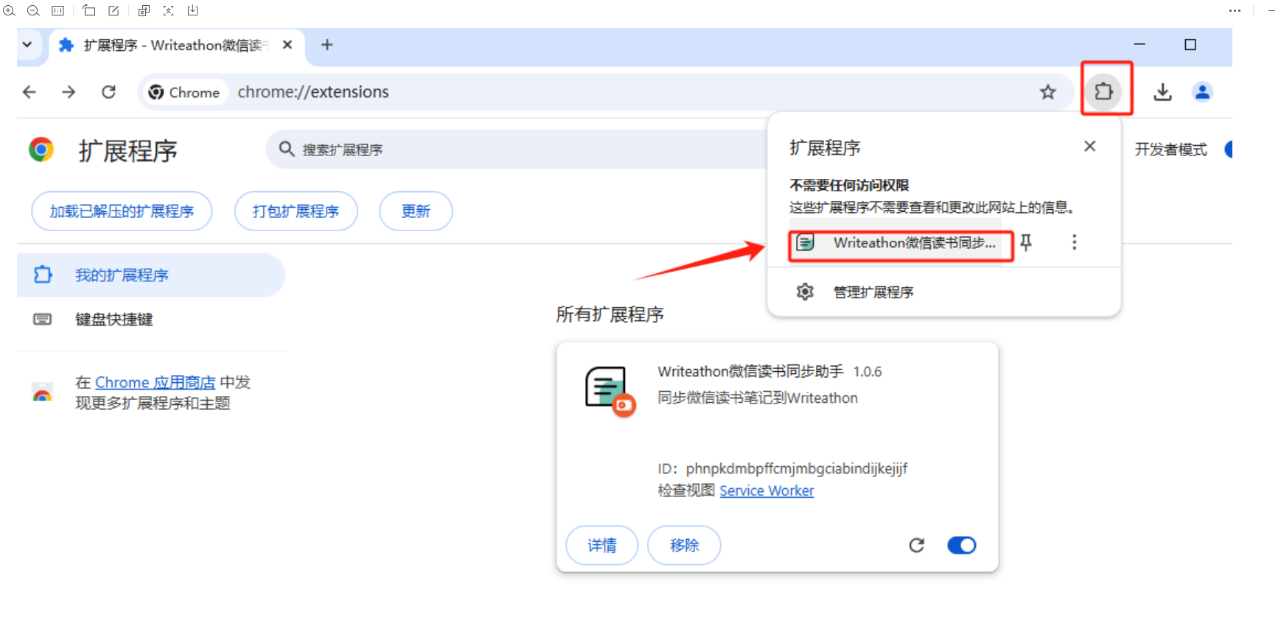Click the zoom out magnifier icon
Screen dimensions: 1281x620
click(x=33, y=10)
